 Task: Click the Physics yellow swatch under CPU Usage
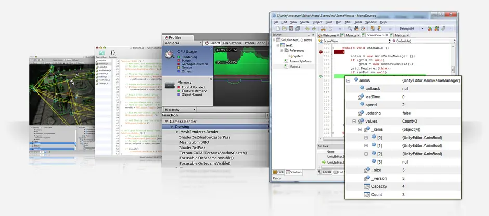(x=179, y=67)
